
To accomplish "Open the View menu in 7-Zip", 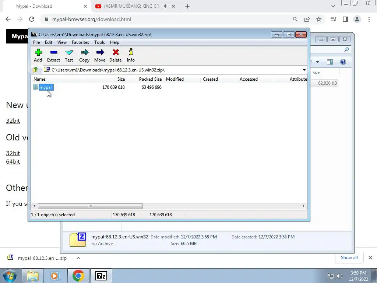I will [x=62, y=42].
